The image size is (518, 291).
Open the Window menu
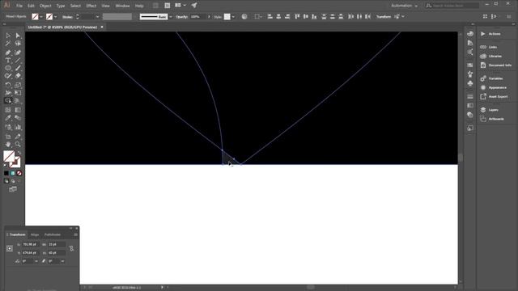tap(122, 6)
